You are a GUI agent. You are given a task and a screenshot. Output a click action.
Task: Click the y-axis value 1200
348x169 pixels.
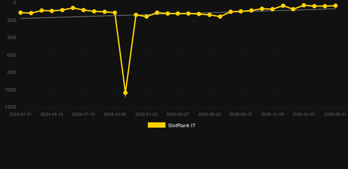coord(11,107)
